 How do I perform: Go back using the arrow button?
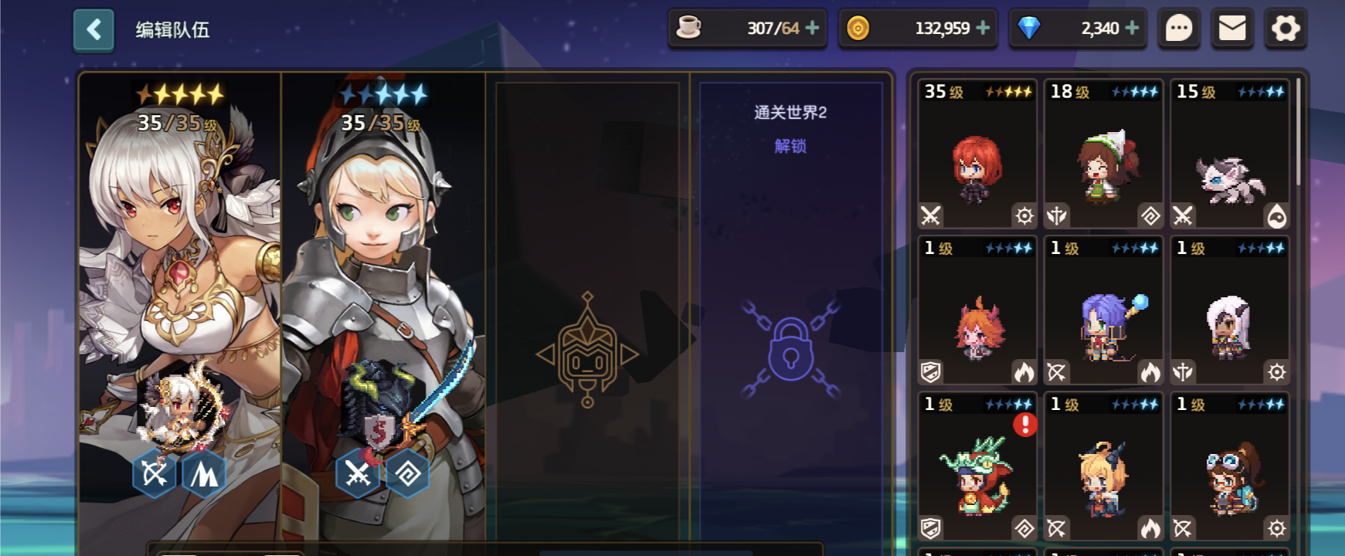93,30
